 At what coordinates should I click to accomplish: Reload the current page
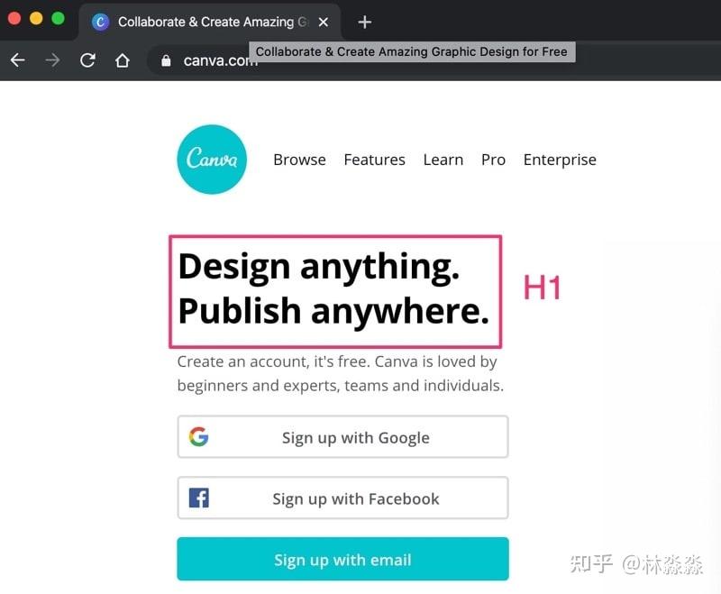87,61
